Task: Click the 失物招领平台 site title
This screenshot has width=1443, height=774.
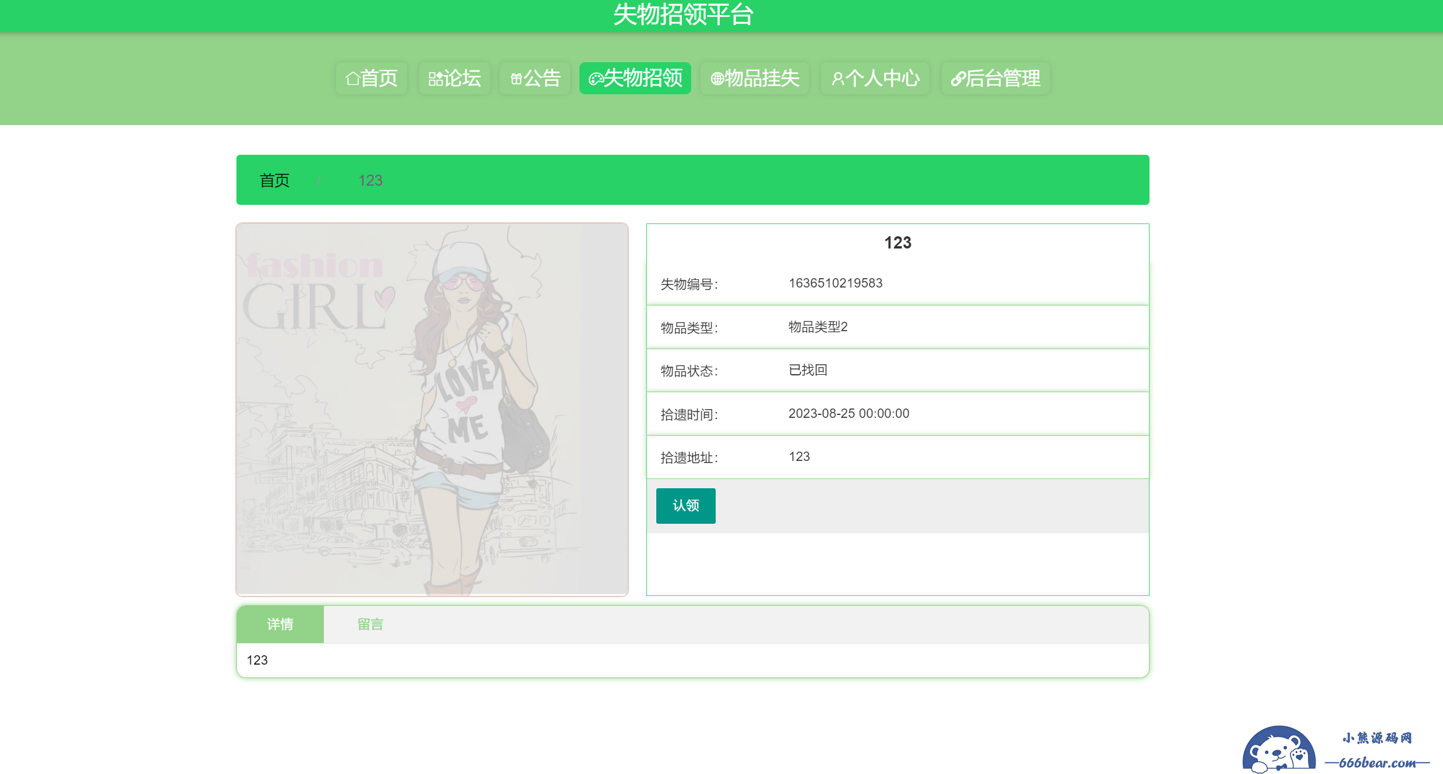Action: pyautogui.click(x=684, y=15)
